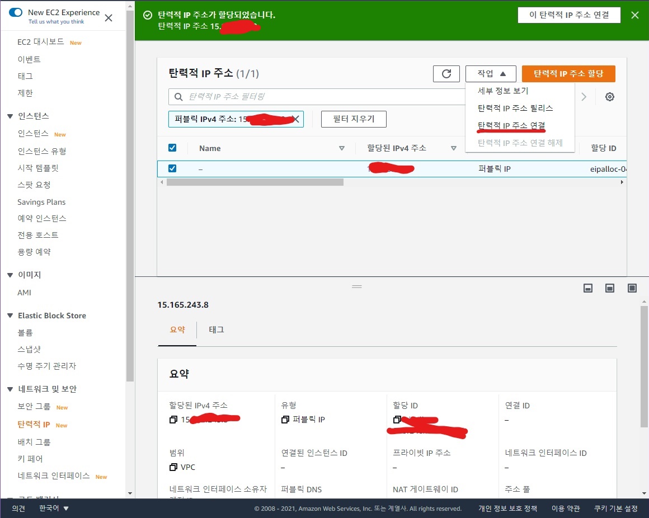Open the table preferences gear icon

[x=610, y=97]
